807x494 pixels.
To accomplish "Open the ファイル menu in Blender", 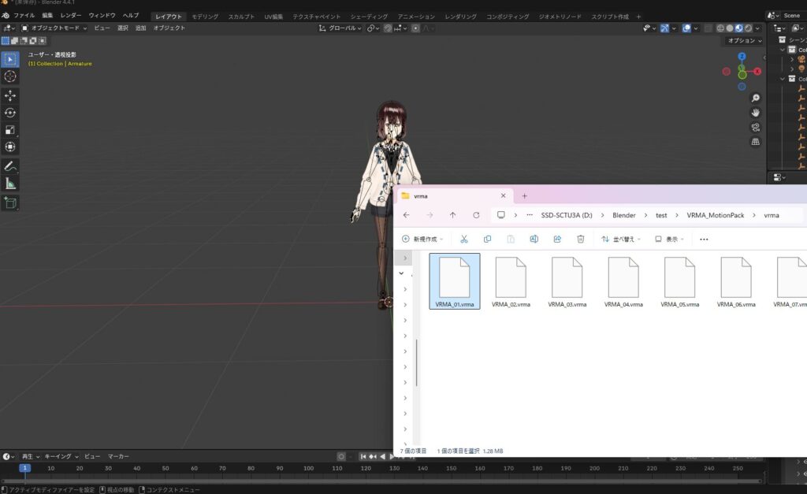I will click(x=24, y=16).
